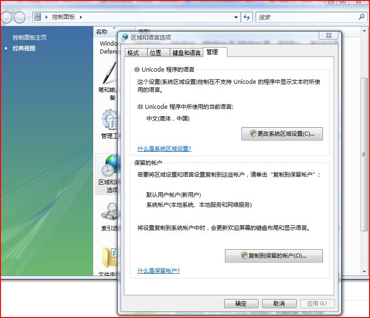Click the magnifier search icon
The image size is (370, 318).
click(x=362, y=17)
